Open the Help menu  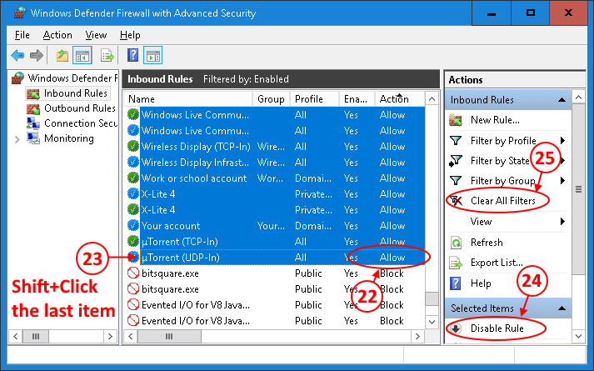coord(130,35)
